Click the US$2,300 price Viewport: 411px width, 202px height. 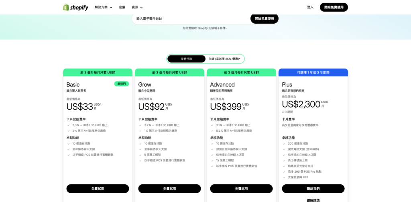coord(301,104)
